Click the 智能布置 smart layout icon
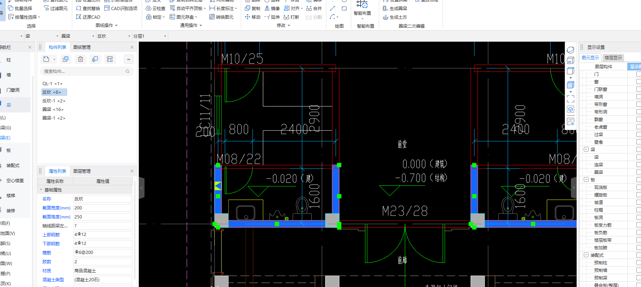The width and height of the screenshot is (641, 287). 362,4
